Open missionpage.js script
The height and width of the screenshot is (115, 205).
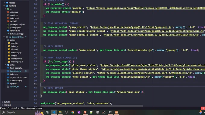(17, 62)
